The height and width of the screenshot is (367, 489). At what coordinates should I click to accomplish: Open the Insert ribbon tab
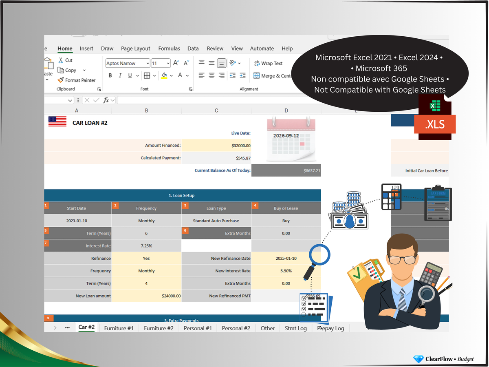[86, 49]
